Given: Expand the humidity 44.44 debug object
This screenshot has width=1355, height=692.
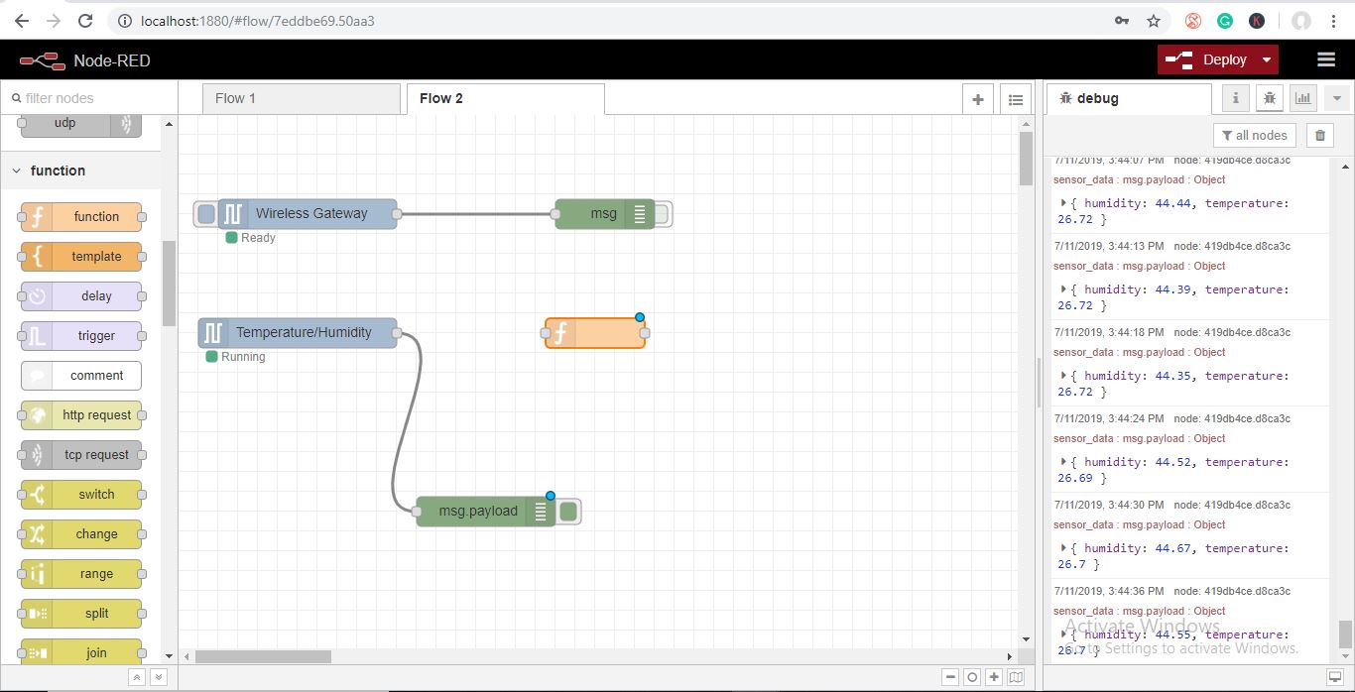Looking at the screenshot, I should 1064,203.
